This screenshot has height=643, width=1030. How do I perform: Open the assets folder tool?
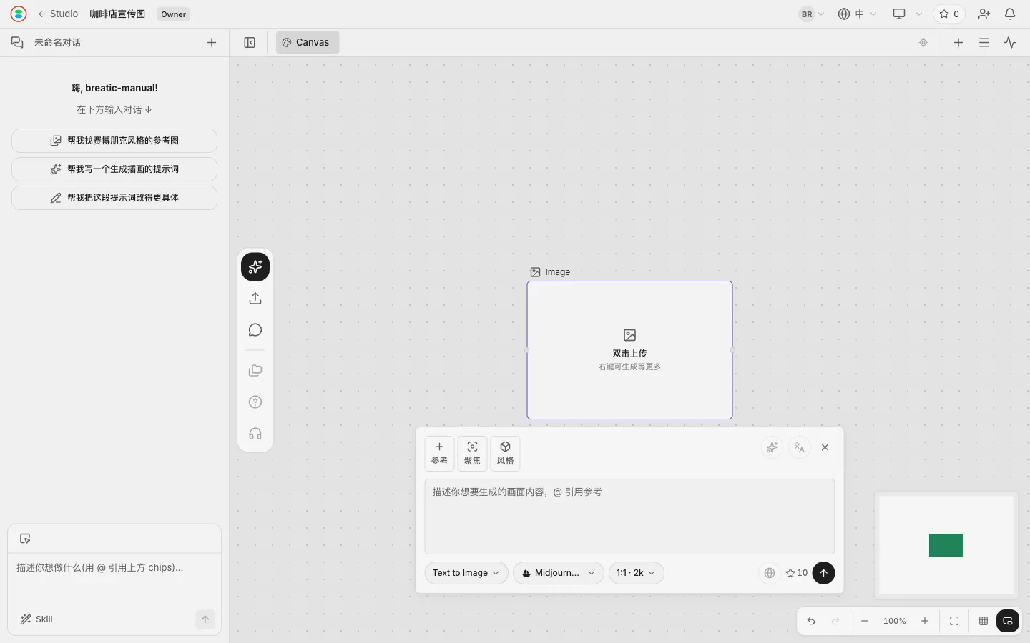(255, 371)
